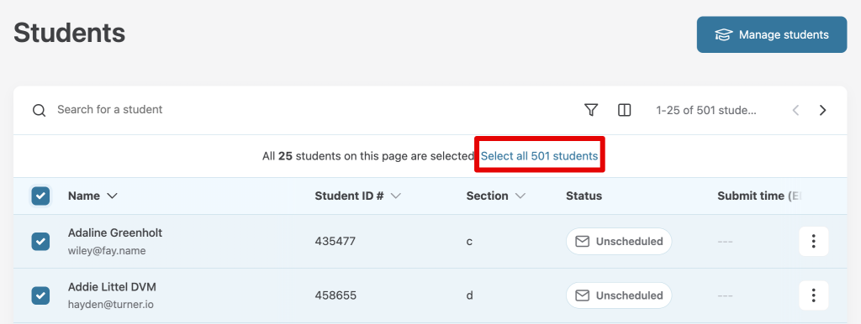The height and width of the screenshot is (324, 861).
Task: Uncheck the select-all header checkbox
Action: (x=40, y=196)
